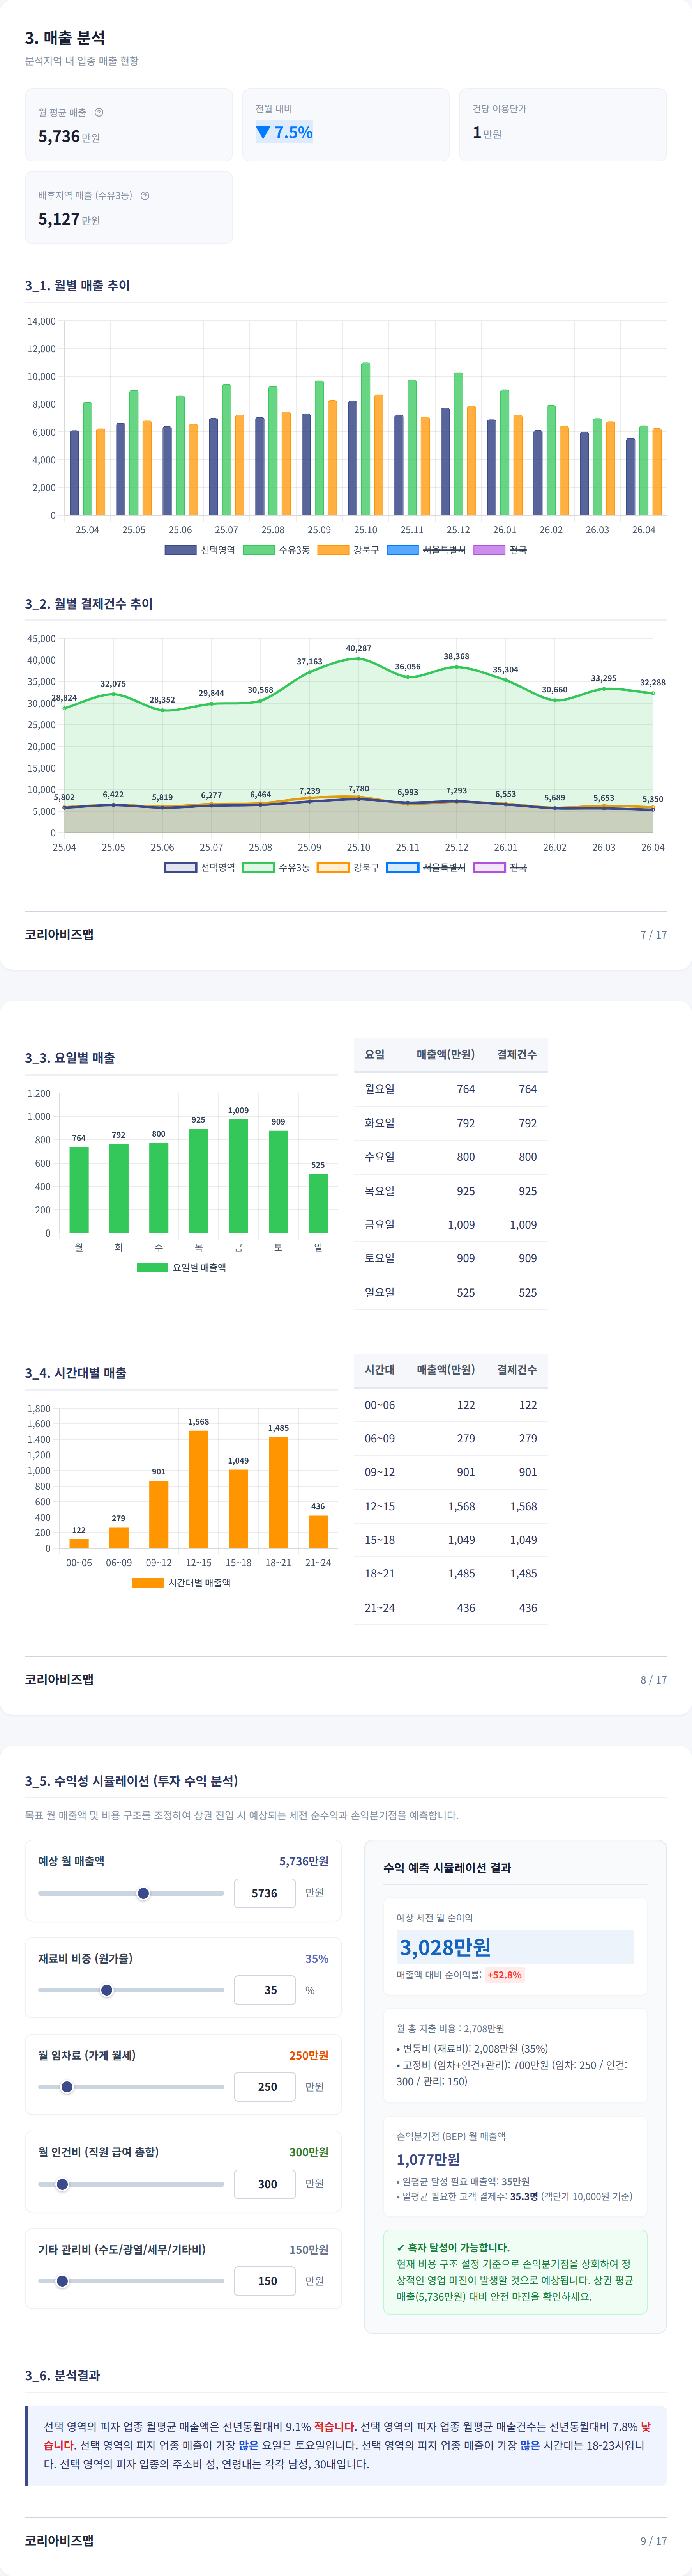Click the 1,077만원 손익분기점 value
The height and width of the screenshot is (2576, 692).
[x=428, y=2159]
